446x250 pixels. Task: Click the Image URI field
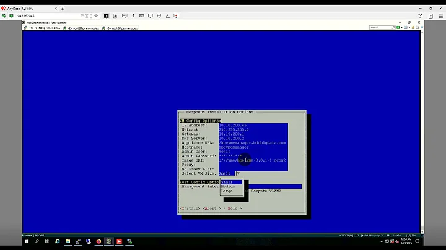253,160
